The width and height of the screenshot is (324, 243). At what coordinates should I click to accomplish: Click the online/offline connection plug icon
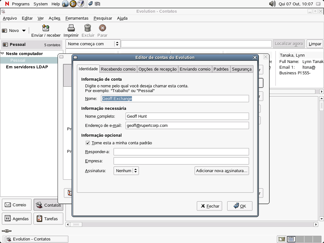(x=6, y=231)
